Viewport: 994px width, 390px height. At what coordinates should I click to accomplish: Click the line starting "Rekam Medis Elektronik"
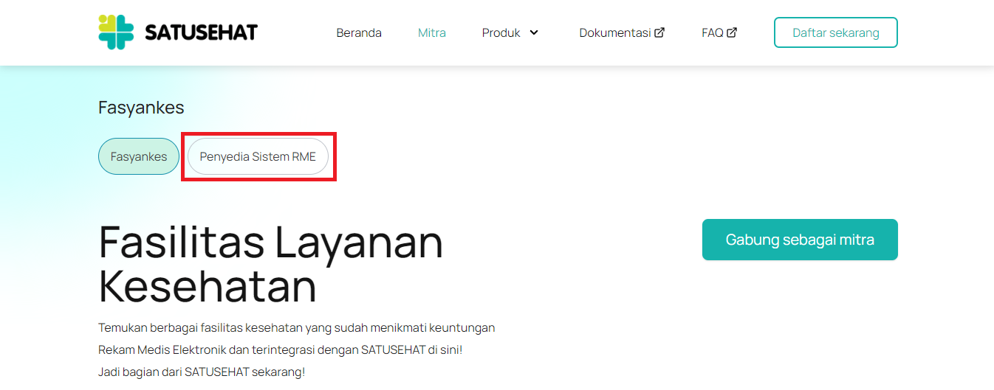(281, 349)
